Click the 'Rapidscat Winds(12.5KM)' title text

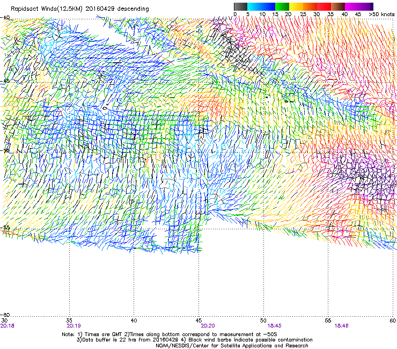pos(47,9)
